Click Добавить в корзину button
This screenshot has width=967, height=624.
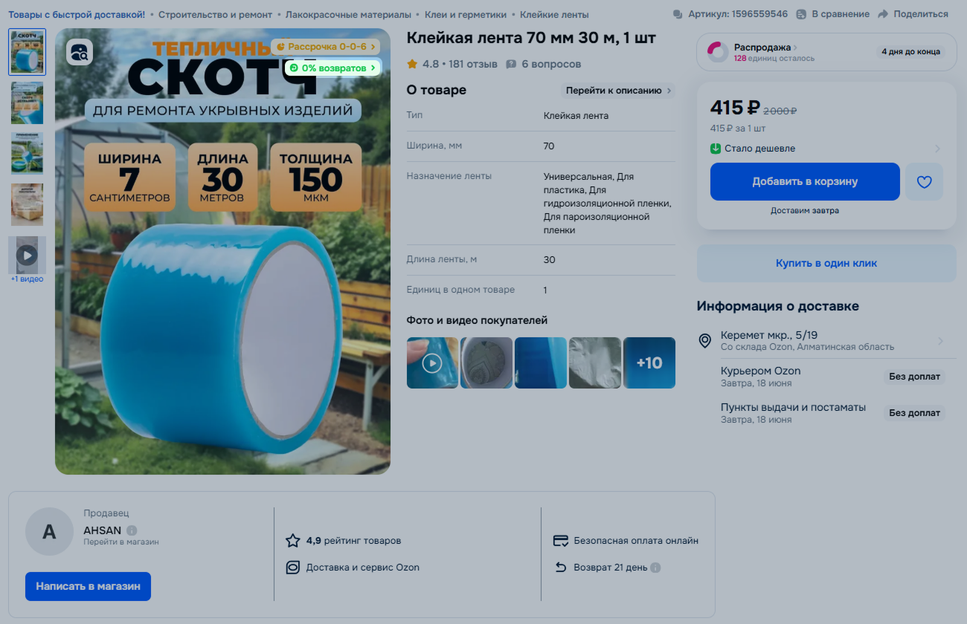pos(805,182)
